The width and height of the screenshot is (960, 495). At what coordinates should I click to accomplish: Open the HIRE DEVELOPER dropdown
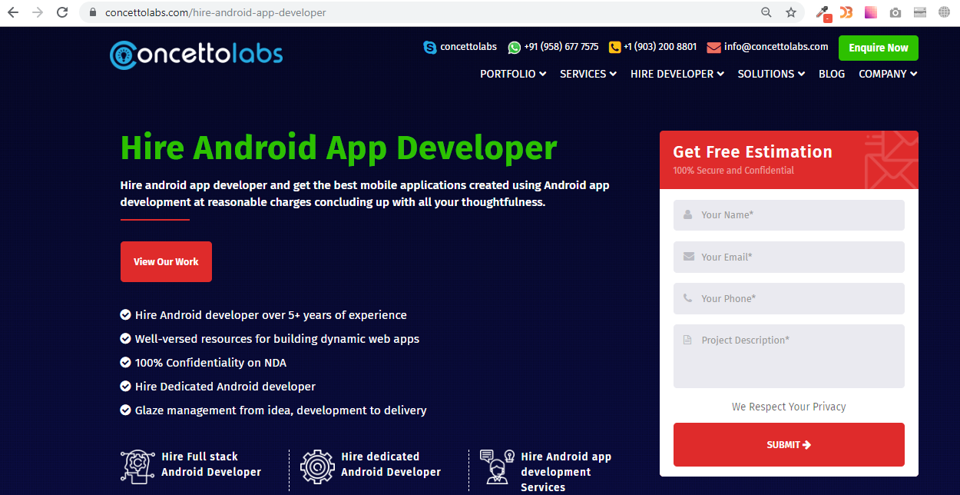coord(677,74)
